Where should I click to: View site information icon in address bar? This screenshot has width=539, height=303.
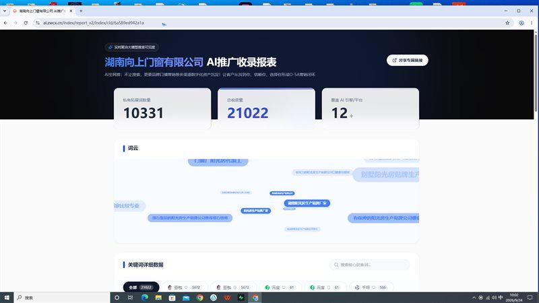[38, 23]
